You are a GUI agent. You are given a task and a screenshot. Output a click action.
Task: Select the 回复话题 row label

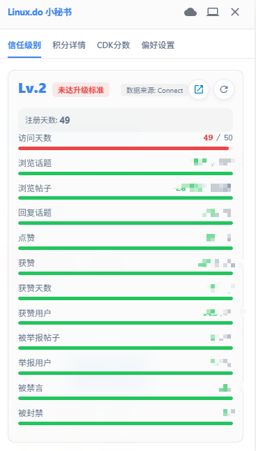pos(35,213)
